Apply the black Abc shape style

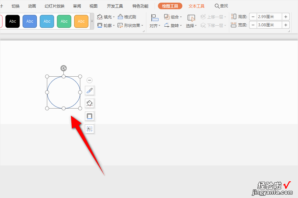coord(13,21)
